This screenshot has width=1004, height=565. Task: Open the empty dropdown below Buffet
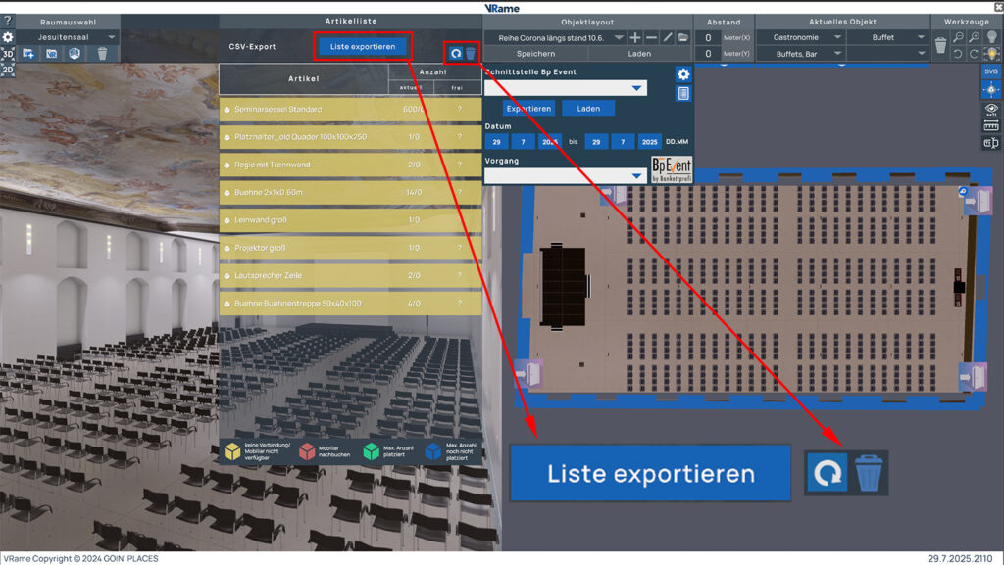tap(888, 54)
